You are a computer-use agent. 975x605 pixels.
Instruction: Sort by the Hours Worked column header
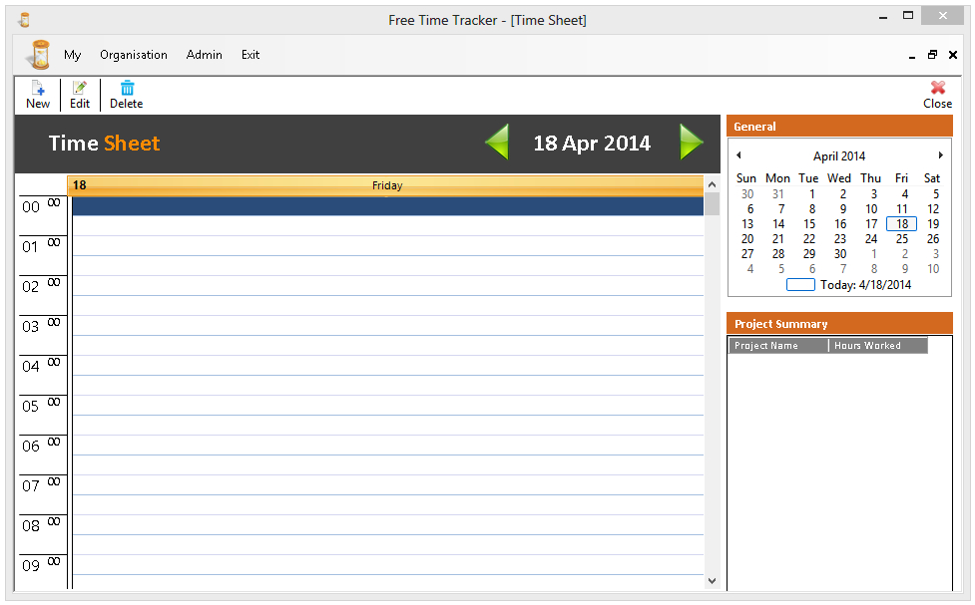coord(877,346)
